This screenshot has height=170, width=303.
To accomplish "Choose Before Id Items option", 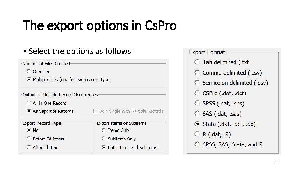I will [29, 139].
